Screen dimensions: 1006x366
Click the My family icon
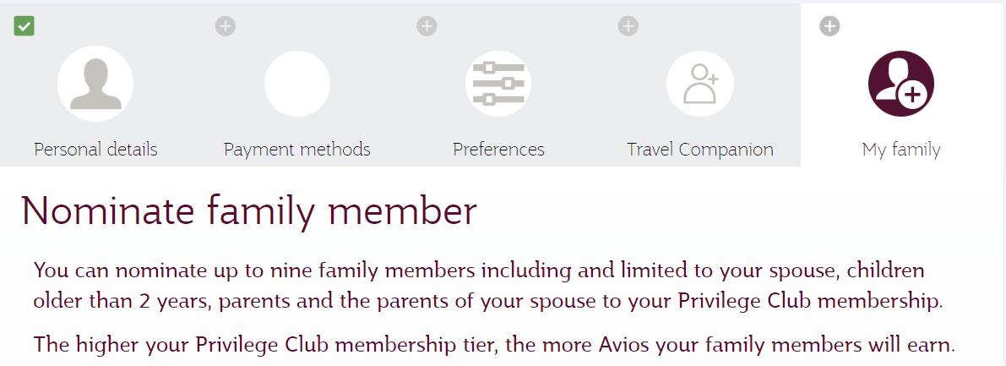coord(900,83)
